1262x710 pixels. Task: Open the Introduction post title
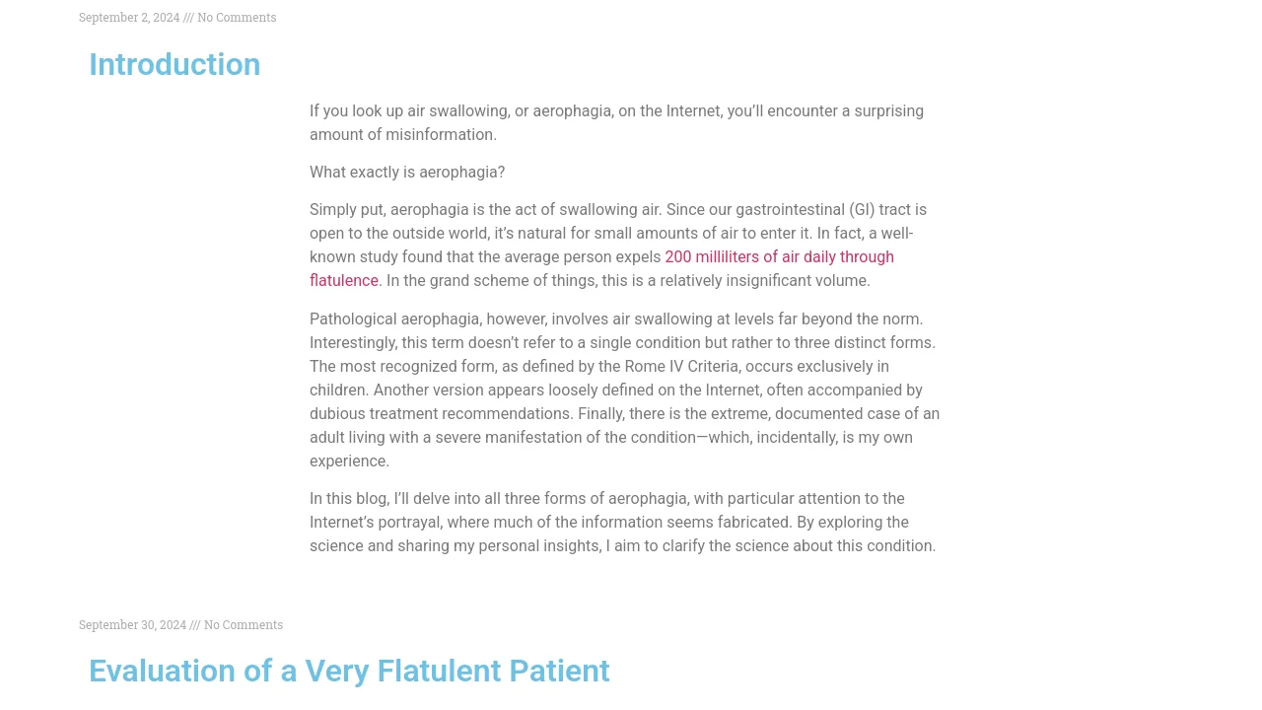pos(175,64)
